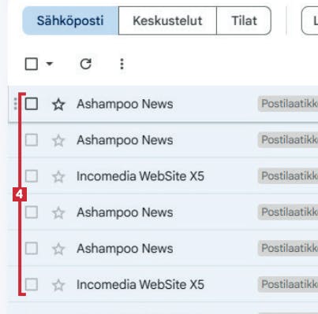Viewport: 318px width, 314px height.
Task: Star the third Ashampoo News email
Action: (58, 212)
